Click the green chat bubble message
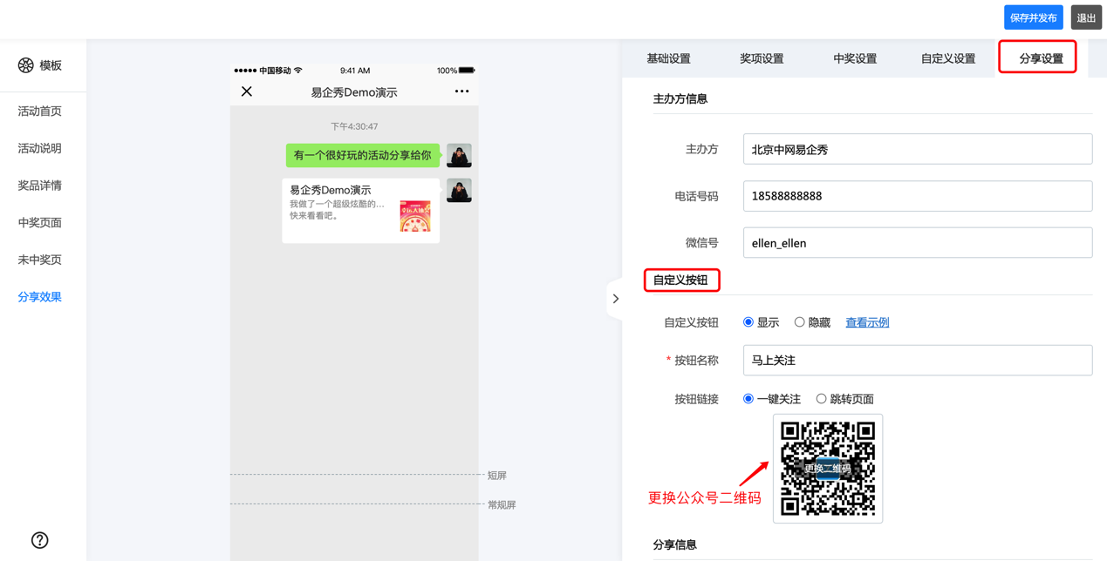 click(363, 155)
